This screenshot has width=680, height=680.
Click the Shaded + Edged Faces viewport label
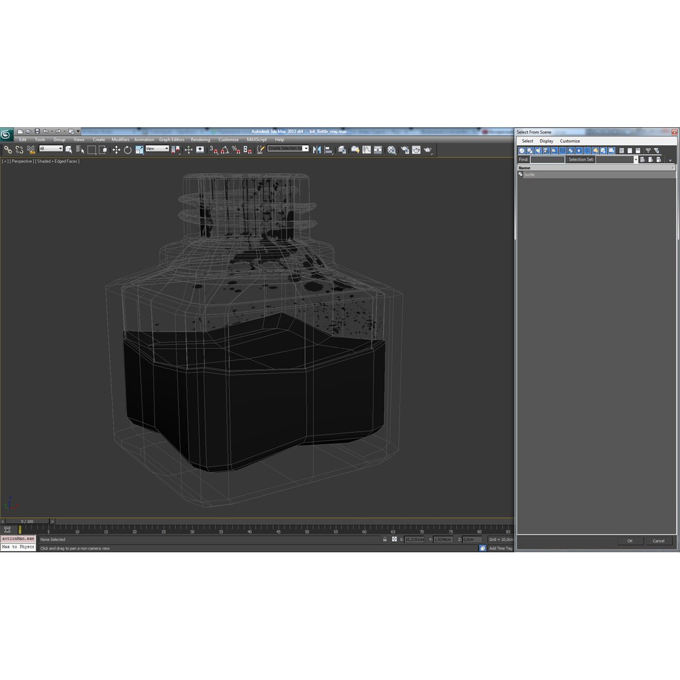point(58,161)
